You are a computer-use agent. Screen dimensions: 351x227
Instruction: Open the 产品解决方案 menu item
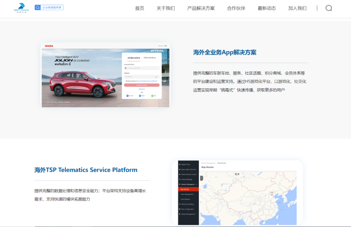click(x=201, y=8)
